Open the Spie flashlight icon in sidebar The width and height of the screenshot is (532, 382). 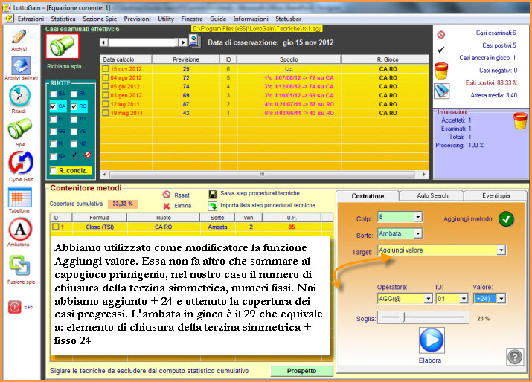point(20,129)
